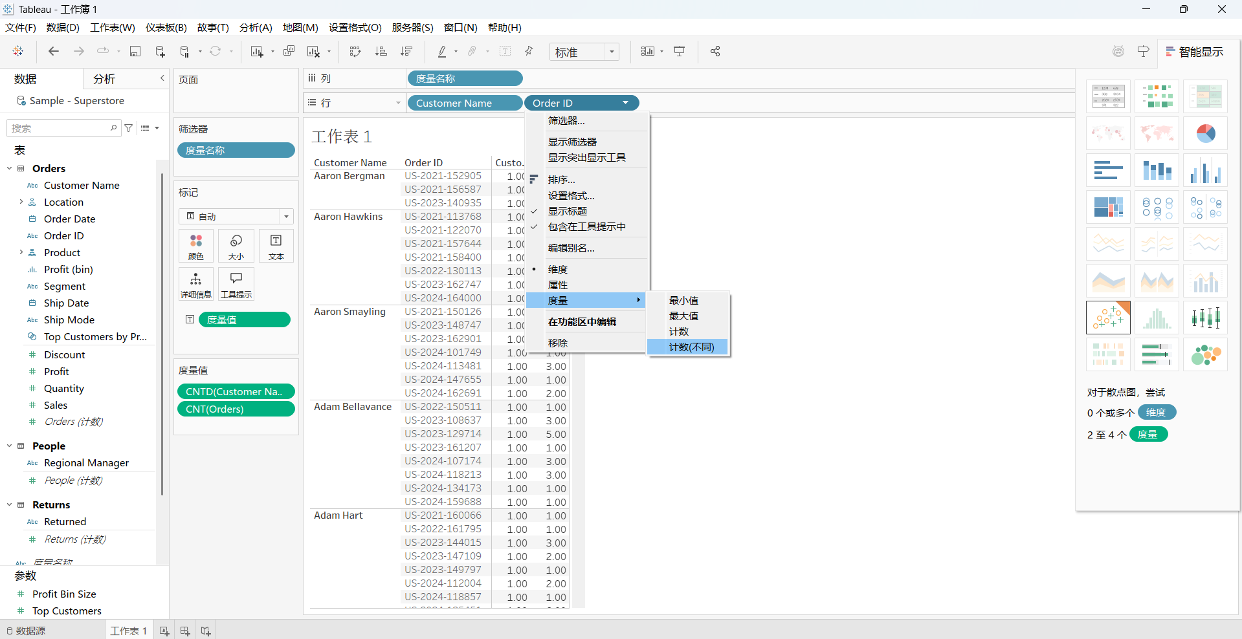Choose 计数(不同) in the measure submenu
Viewport: 1242px width, 639px height.
point(688,347)
